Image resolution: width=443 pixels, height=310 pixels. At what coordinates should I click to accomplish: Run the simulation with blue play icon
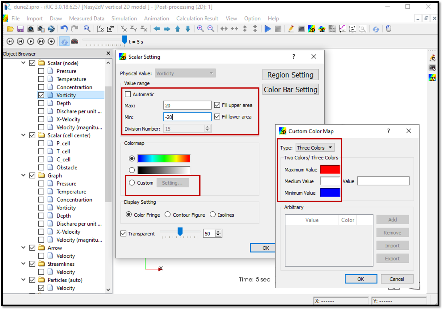coord(268,29)
